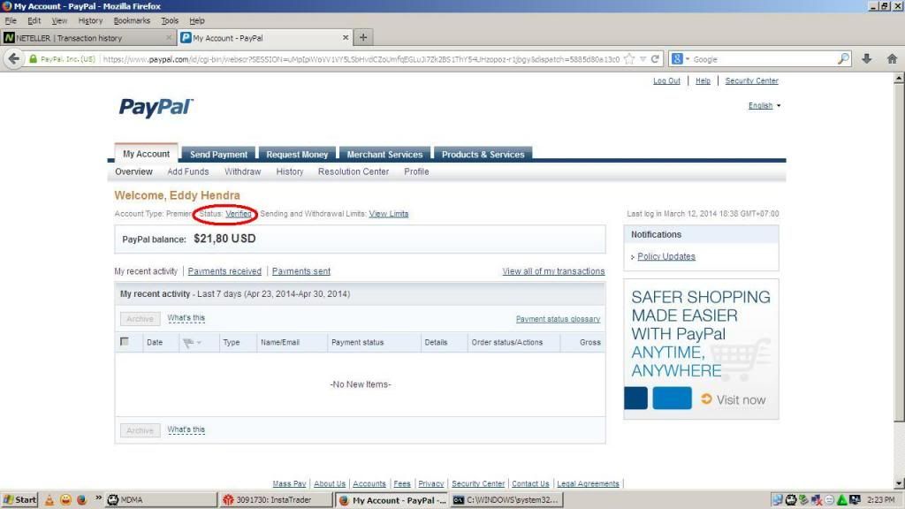Click Visit now on the shopping banner

pos(734,399)
